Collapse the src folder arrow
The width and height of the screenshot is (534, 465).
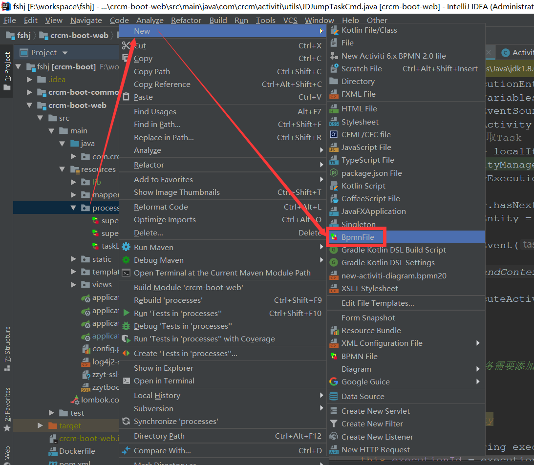point(40,118)
